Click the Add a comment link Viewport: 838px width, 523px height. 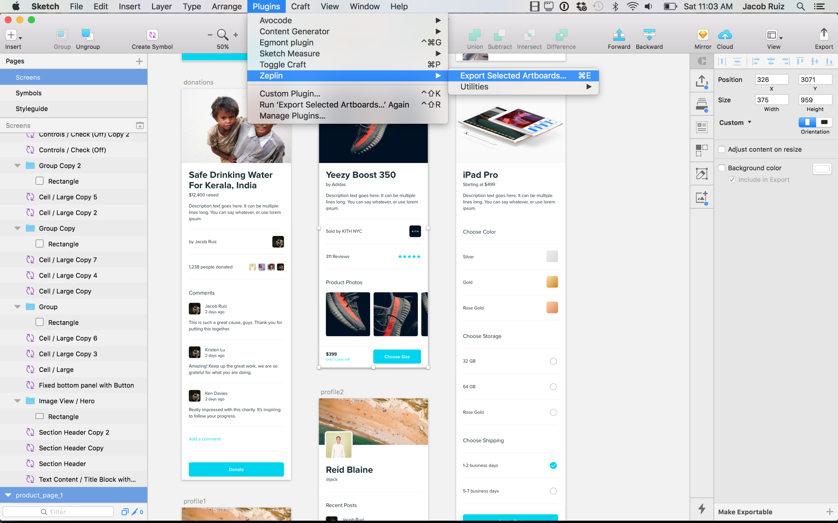(x=204, y=439)
